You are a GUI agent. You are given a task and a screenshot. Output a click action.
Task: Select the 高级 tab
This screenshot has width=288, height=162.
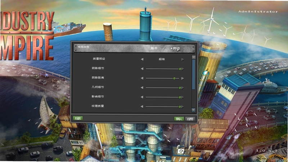pos(176,48)
